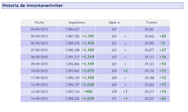Click the +20 tweets change for 14/09/2015
Viewport: 188px width, 112px height.
click(x=162, y=99)
